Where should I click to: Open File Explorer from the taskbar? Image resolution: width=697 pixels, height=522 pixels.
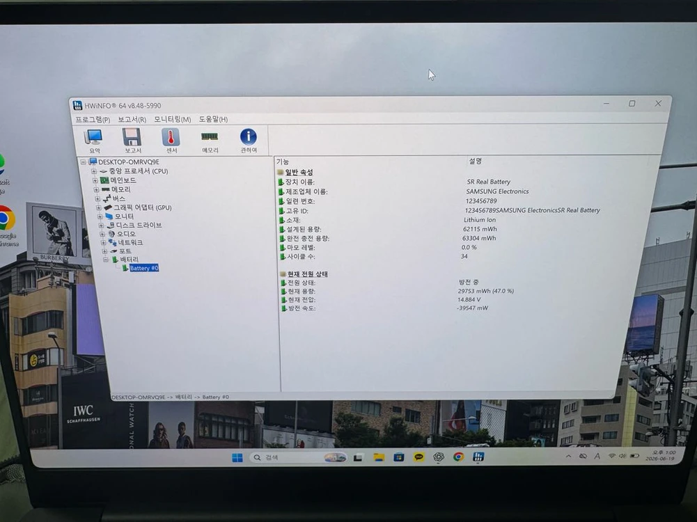[x=379, y=457]
